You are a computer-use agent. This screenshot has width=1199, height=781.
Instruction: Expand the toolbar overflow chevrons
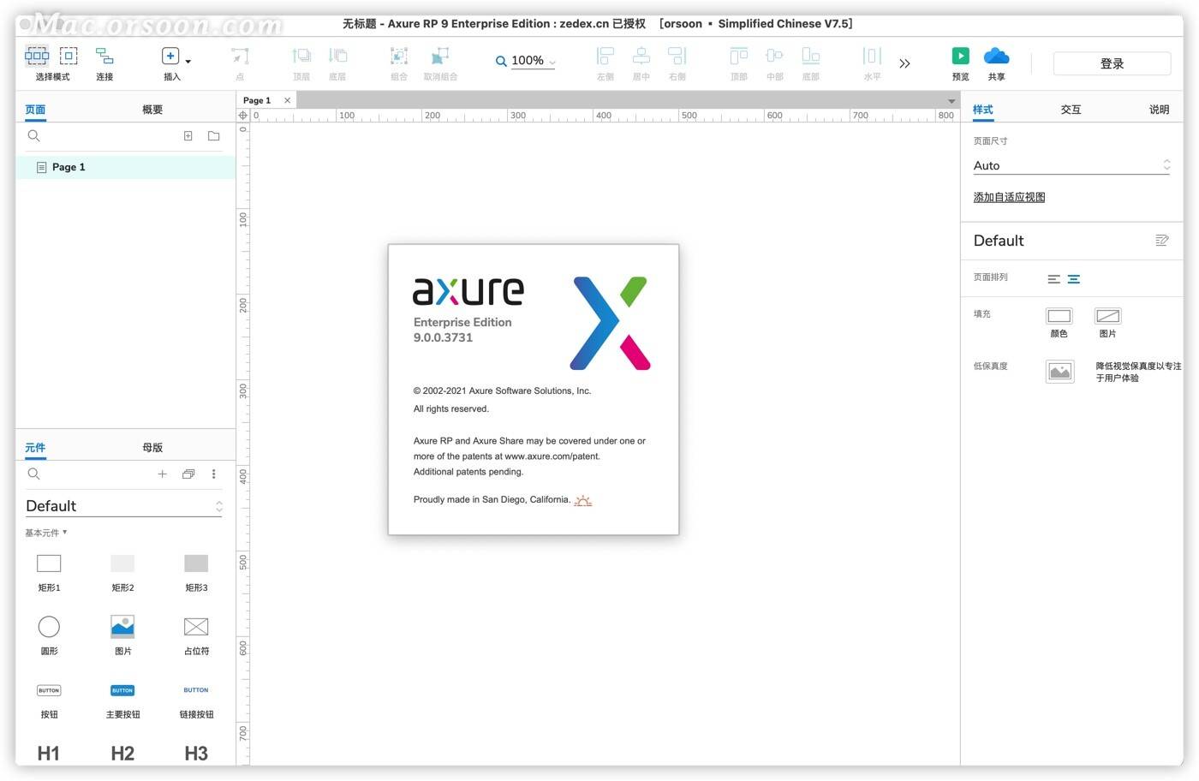(904, 63)
